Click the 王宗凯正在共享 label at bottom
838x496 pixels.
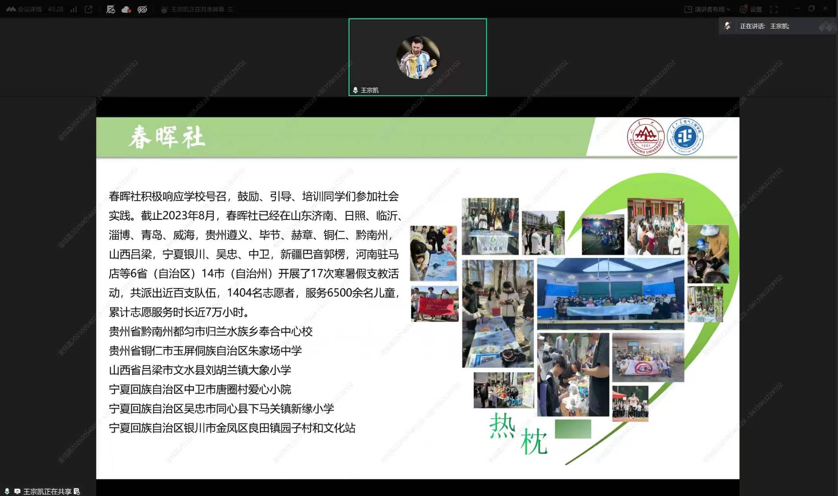[47, 491]
